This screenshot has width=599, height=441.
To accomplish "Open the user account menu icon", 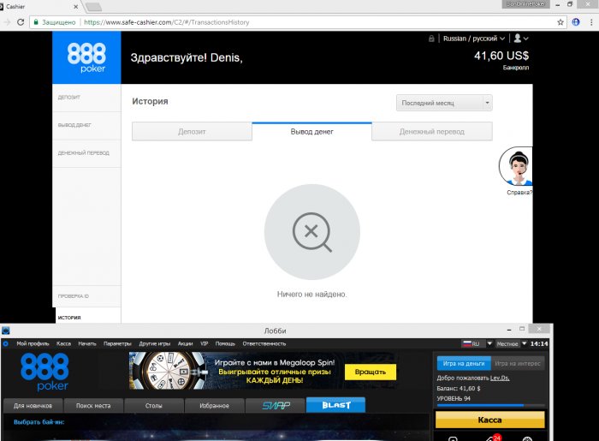I will point(521,39).
